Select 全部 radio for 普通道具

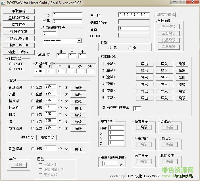(33, 87)
